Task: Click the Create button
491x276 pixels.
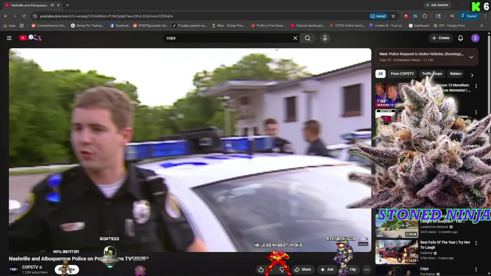Action: (x=440, y=38)
